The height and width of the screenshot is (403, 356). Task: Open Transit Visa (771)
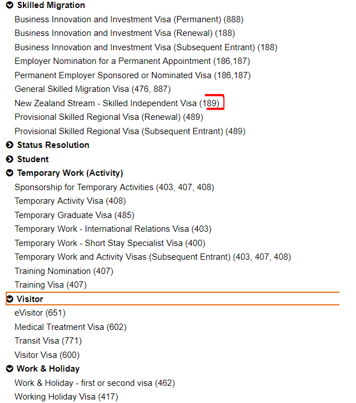coord(48,341)
